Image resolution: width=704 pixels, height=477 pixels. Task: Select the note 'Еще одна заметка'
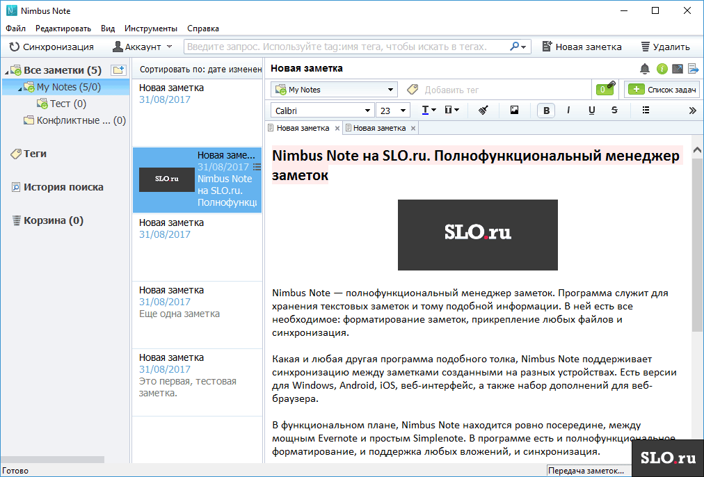point(197,315)
